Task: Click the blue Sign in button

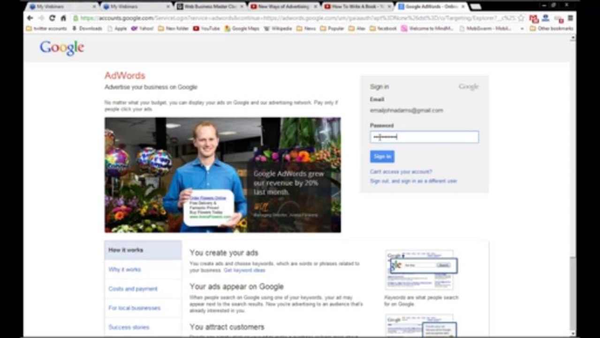Action: (x=382, y=156)
